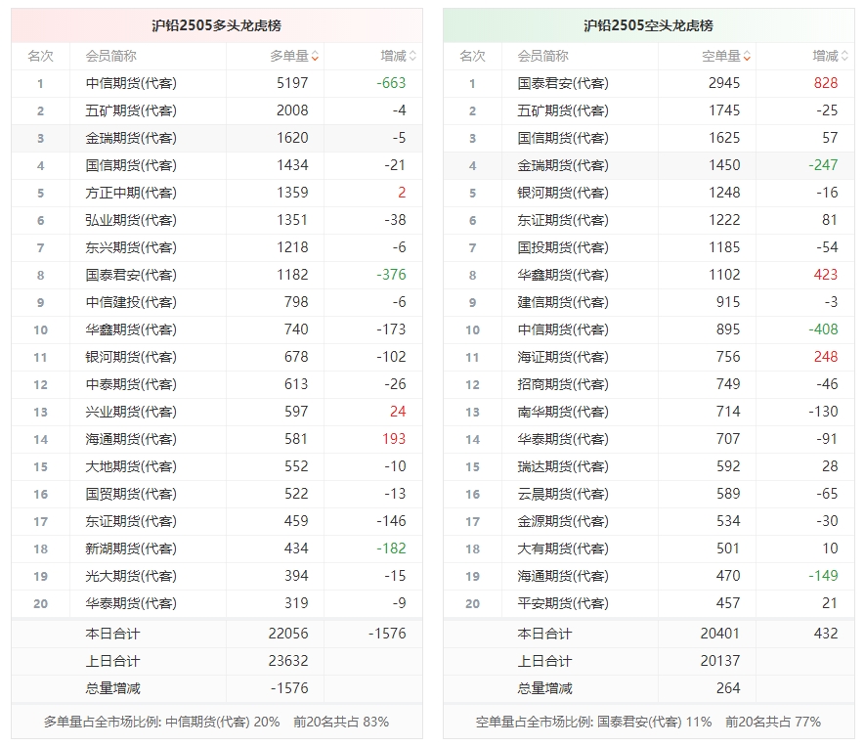Viewport: 865px width, 746px height.
Task: Select 中信期货(代客) in long ranking
Action: click(131, 83)
